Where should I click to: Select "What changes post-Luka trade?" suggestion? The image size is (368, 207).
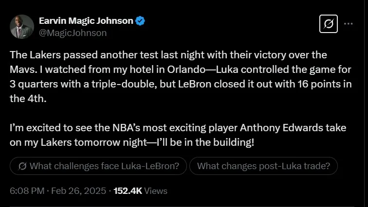pos(263,167)
